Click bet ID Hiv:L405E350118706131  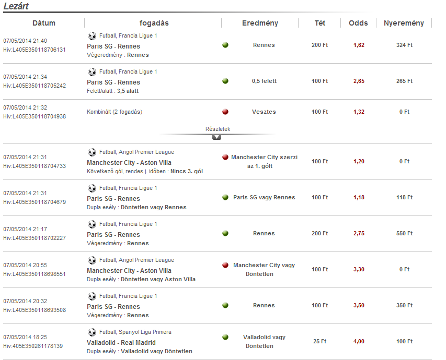pos(35,50)
